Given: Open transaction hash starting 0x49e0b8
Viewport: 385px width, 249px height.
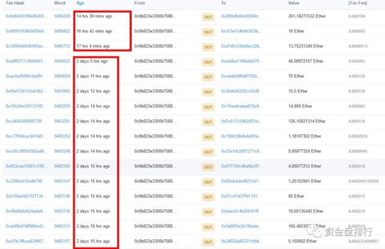Looking at the screenshot, I should coord(26,211).
